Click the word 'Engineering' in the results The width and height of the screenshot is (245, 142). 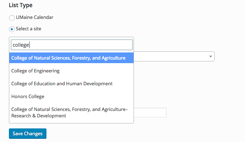pyautogui.click(x=47, y=71)
